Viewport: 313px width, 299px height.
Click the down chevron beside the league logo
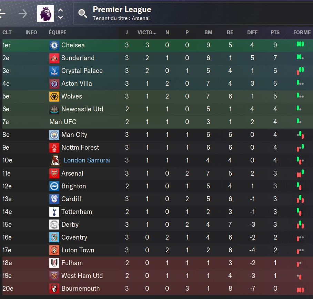(x=60, y=17)
